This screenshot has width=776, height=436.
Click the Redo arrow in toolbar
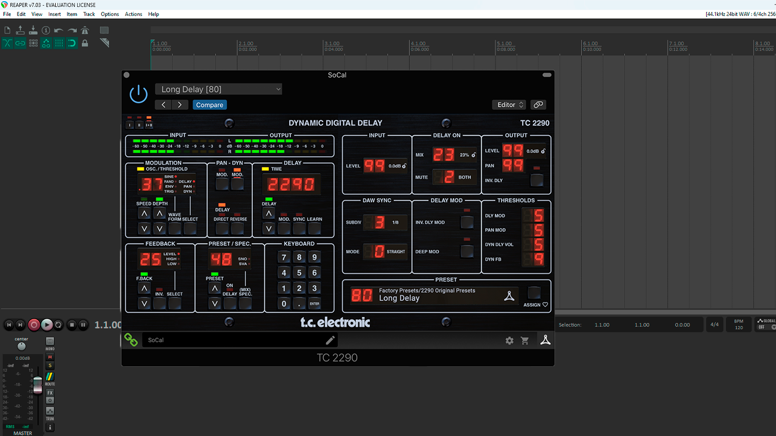(x=72, y=30)
